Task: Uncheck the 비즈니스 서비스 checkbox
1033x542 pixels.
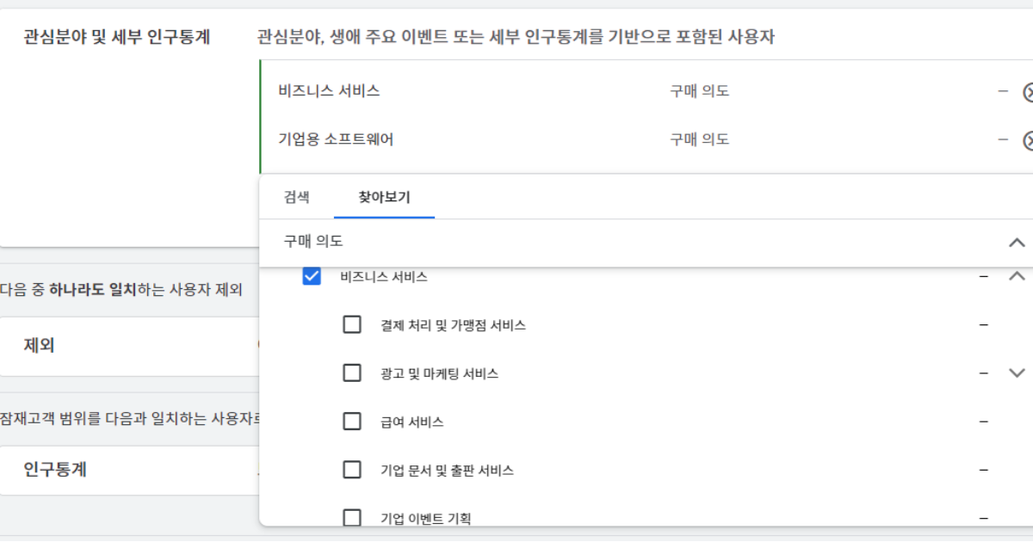Action: pos(312,277)
